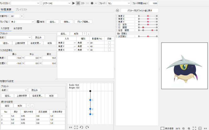Image resolution: width=209 pixels, height=130 pixels.
Task: Collapse the parameter panel with the round chevron icon
Action: tap(117, 10)
